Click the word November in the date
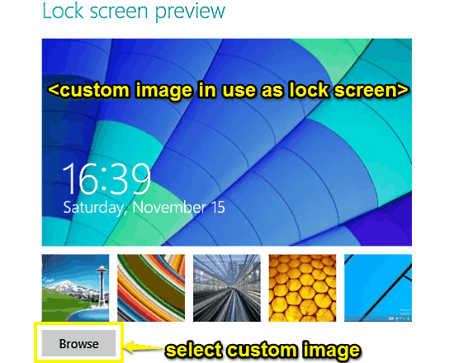454x363 pixels. click(169, 207)
